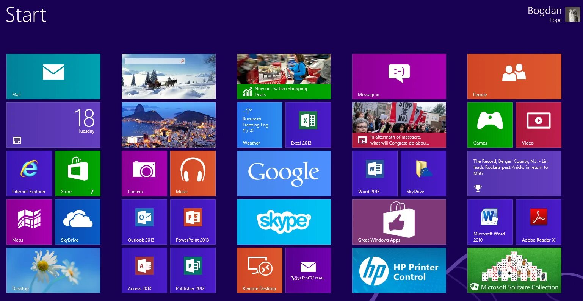Screen dimensions: 583x301
Task: Open the Rio night cityscape tile
Action: [169, 125]
